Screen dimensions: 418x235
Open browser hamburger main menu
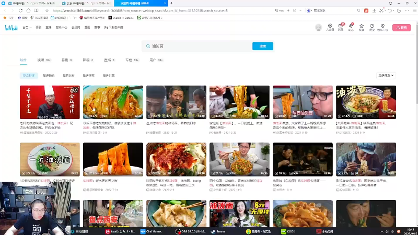pos(414,10)
